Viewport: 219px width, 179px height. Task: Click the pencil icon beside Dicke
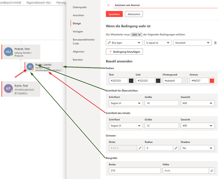tap(139, 148)
